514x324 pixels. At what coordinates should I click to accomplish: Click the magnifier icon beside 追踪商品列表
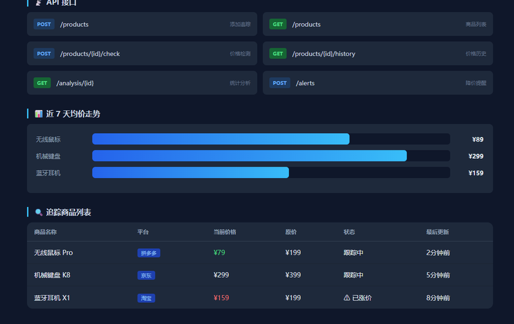39,212
